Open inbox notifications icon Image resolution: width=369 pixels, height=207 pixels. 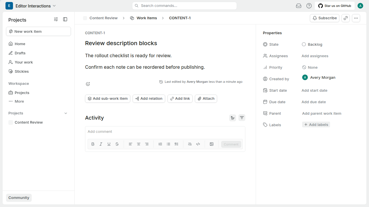299,6
